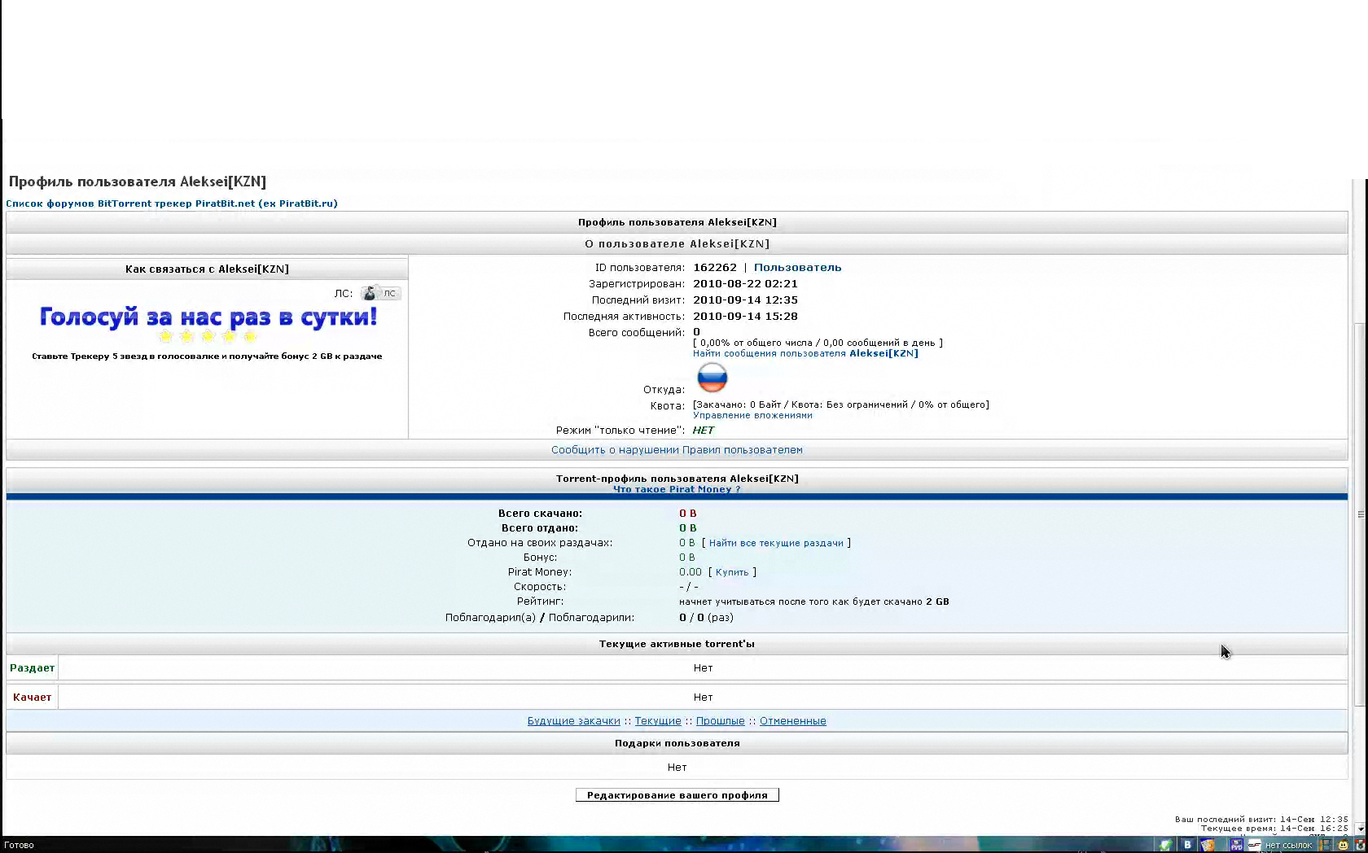The image size is (1368, 853).
Task: Click the Russian flag icon
Action: coord(712,378)
